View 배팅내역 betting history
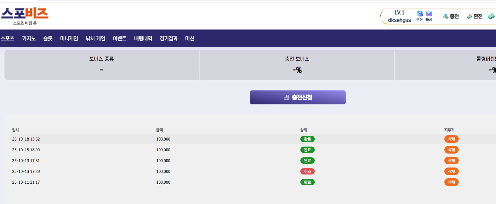This screenshot has height=204, width=496. point(143,38)
